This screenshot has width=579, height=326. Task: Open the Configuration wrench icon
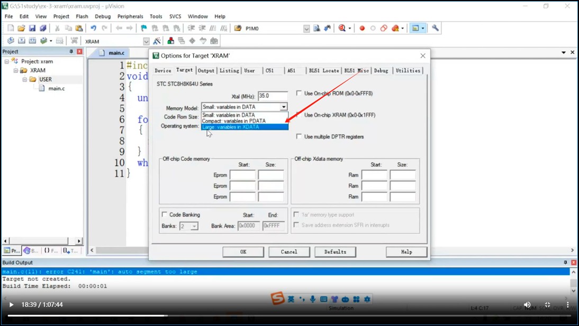[x=435, y=29]
